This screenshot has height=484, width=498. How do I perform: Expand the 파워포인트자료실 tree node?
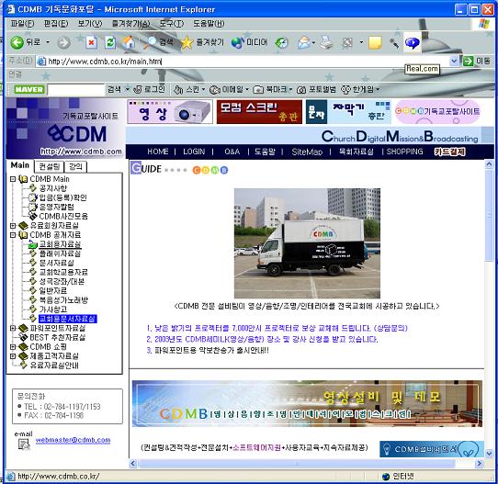click(13, 328)
